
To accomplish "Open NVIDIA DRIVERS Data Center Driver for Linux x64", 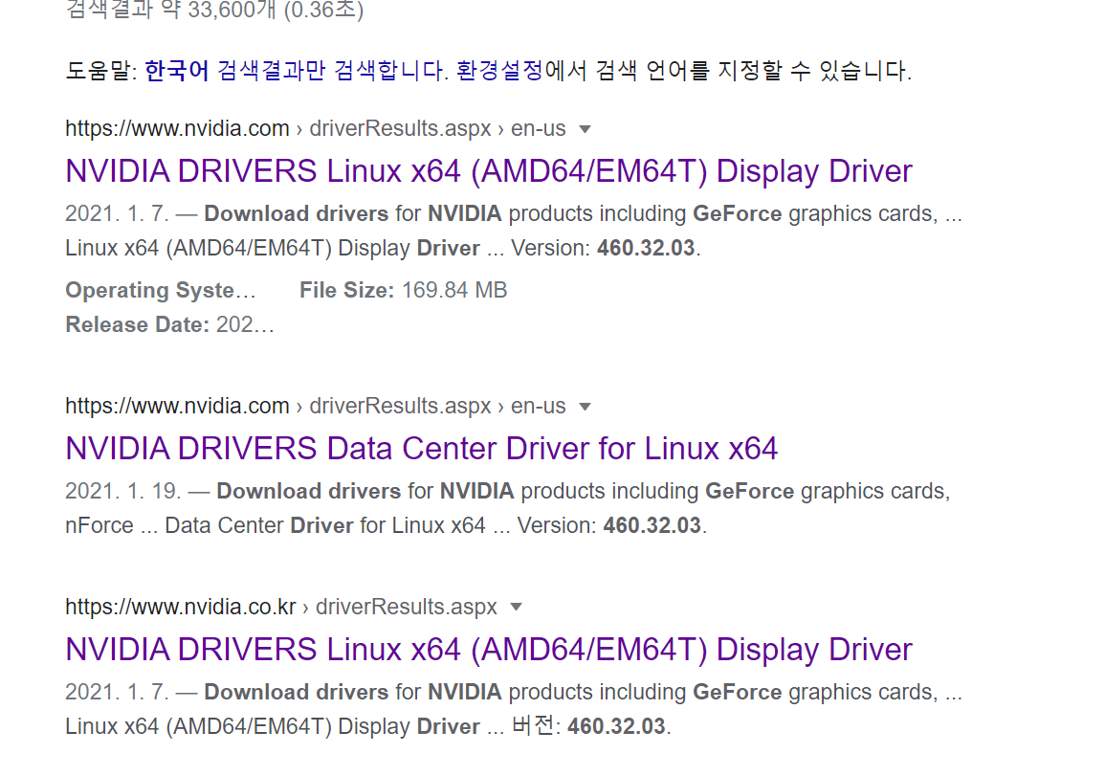I will coord(421,449).
